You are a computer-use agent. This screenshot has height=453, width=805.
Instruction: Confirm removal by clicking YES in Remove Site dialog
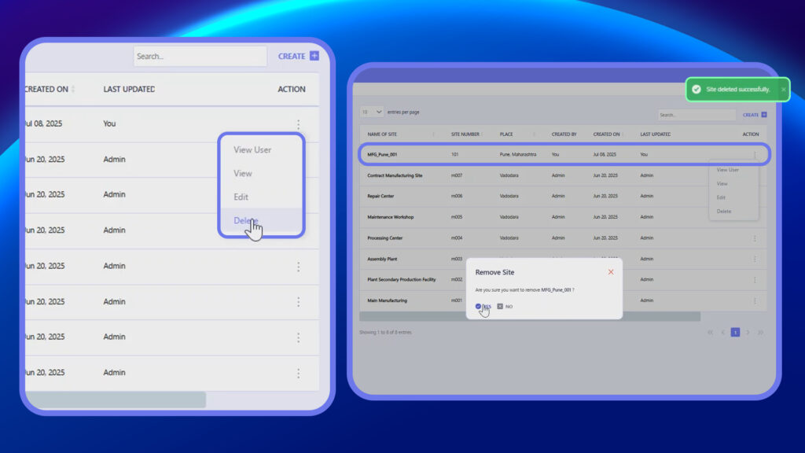(x=483, y=307)
